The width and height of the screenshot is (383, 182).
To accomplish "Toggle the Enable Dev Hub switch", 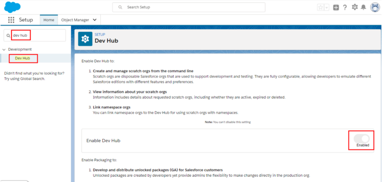I will [x=362, y=139].
